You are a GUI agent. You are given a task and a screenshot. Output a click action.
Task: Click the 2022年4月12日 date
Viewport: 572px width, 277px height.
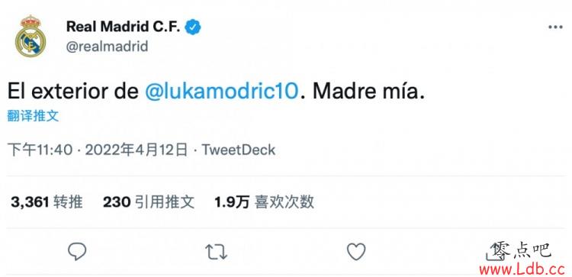click(x=137, y=150)
